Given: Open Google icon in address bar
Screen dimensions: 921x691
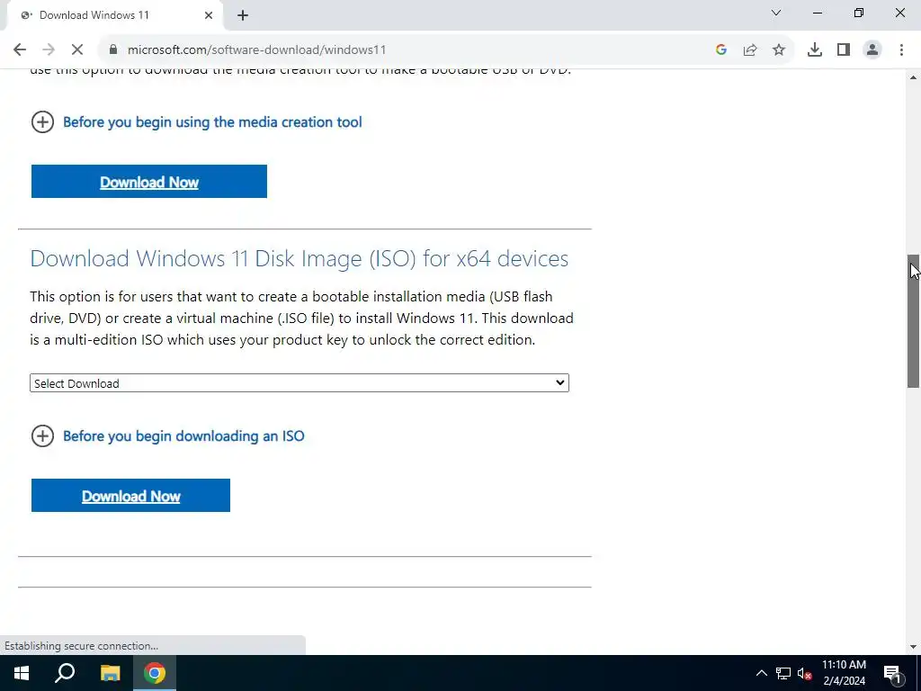Looking at the screenshot, I should (721, 50).
